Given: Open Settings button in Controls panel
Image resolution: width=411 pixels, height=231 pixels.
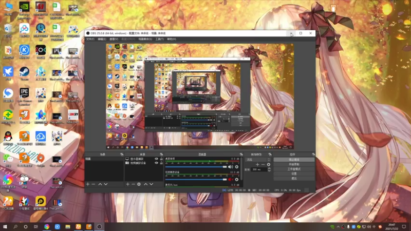Looking at the screenshot, I should pos(294,174).
